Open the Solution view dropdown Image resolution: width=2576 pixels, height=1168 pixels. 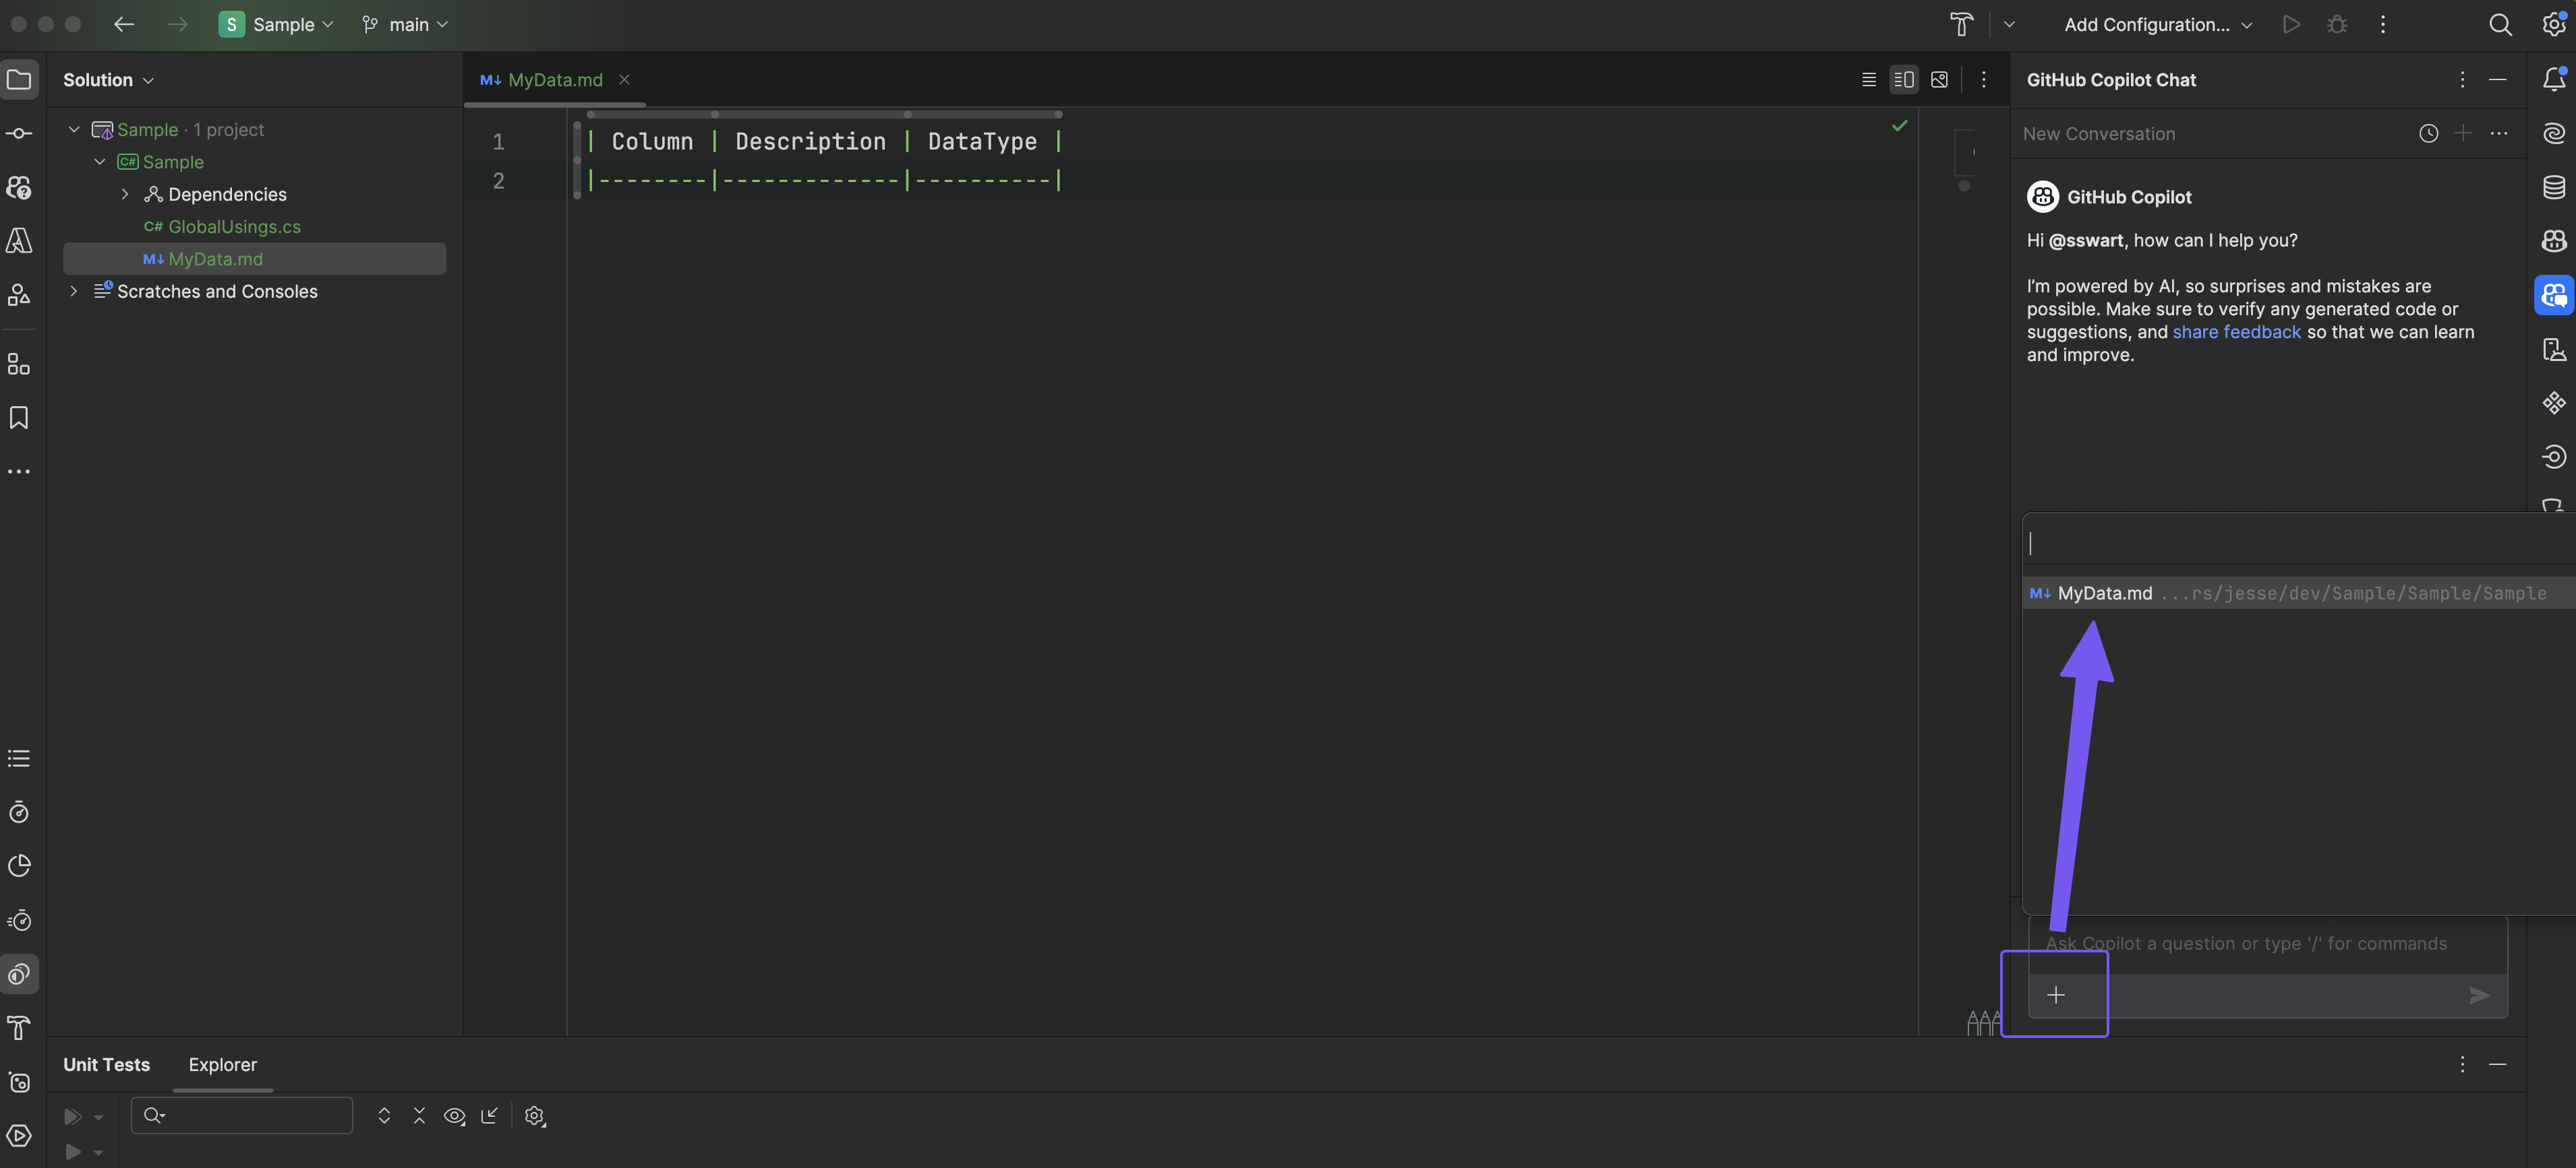(x=108, y=80)
